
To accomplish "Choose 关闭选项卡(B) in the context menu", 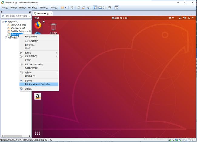I will [x=39, y=36].
